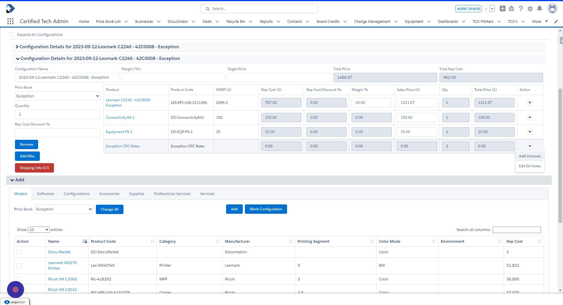Screen dimensions: 563x305
Task: Open the App Launcher grid icon
Action: 10,21
